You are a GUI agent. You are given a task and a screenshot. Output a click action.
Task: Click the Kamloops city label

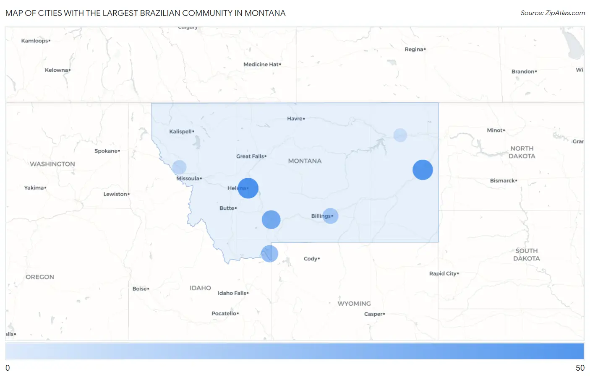pos(34,41)
